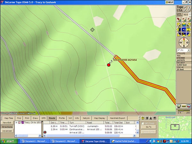Click the Go To button
The width and height of the screenshot is (192, 144).
coord(149,127)
